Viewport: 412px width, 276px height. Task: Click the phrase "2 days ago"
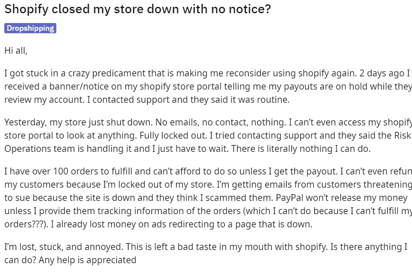pyautogui.click(x=382, y=73)
